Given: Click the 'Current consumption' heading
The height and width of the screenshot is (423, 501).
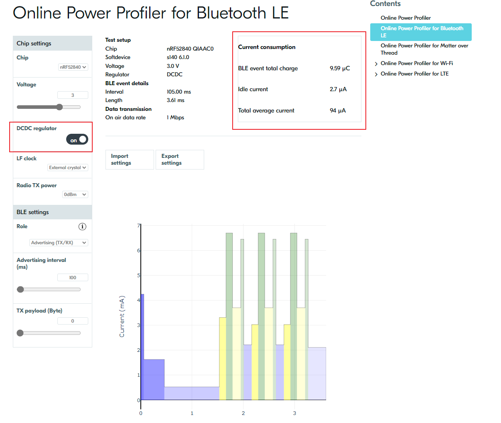Looking at the screenshot, I should [267, 47].
